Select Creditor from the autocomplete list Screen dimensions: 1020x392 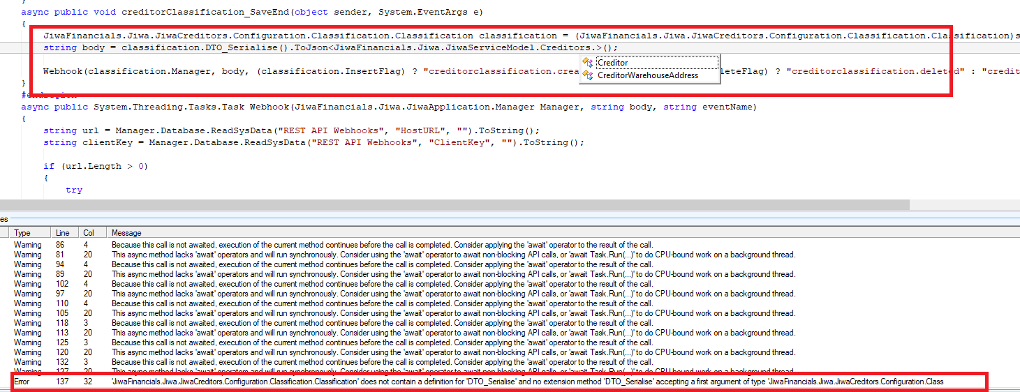pos(613,63)
